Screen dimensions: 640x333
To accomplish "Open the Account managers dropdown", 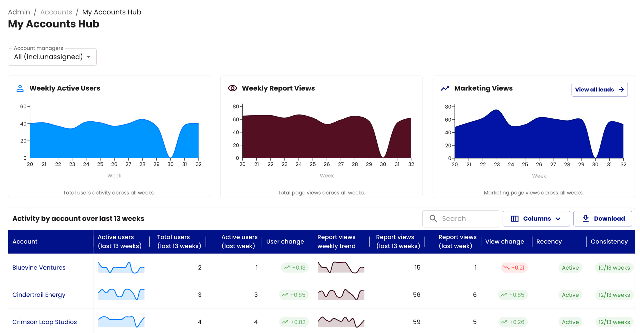I will pos(52,57).
